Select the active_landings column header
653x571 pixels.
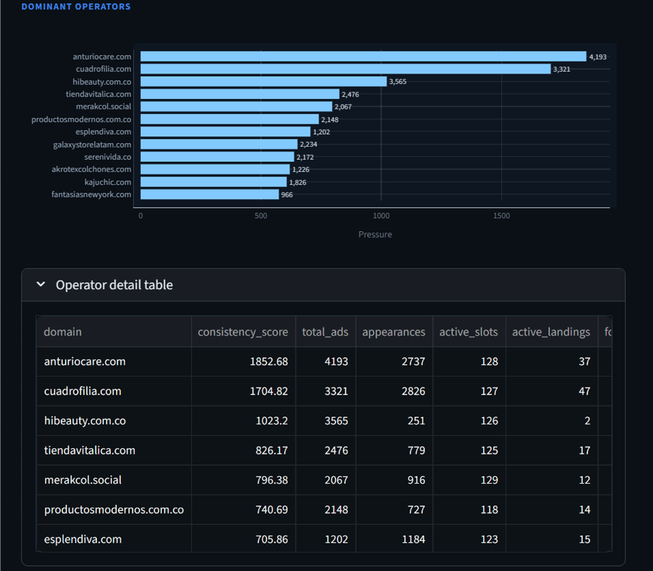click(x=551, y=332)
